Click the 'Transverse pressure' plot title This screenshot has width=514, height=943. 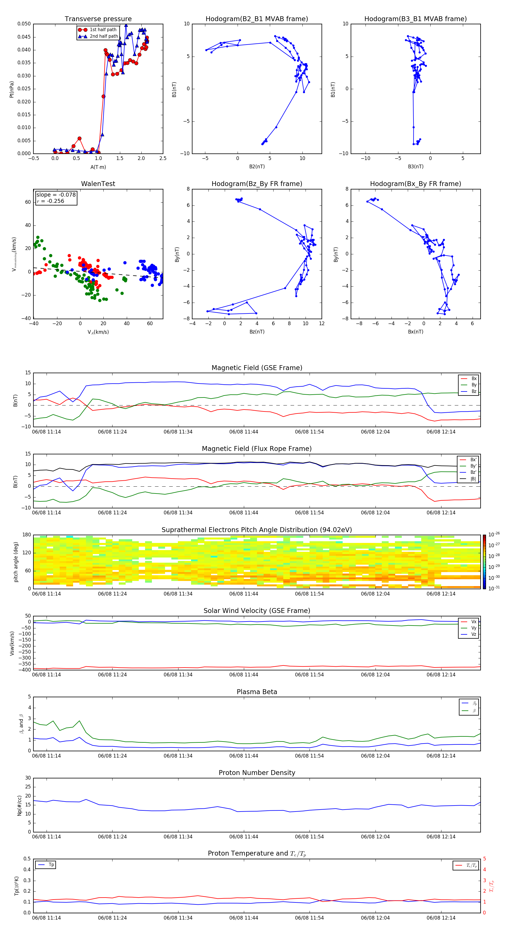coord(98,19)
